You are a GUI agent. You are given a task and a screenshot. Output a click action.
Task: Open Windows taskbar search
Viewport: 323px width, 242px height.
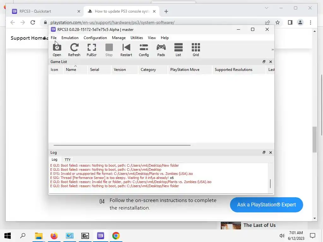tap(23, 236)
